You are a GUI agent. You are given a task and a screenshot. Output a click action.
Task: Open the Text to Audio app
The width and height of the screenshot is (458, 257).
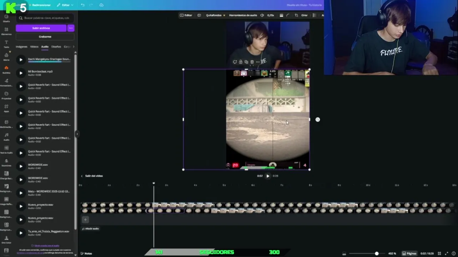click(6, 150)
